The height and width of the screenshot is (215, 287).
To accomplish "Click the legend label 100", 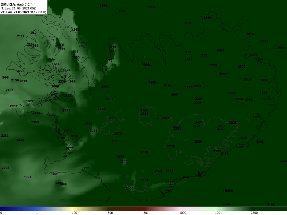I will tap(74, 213).
